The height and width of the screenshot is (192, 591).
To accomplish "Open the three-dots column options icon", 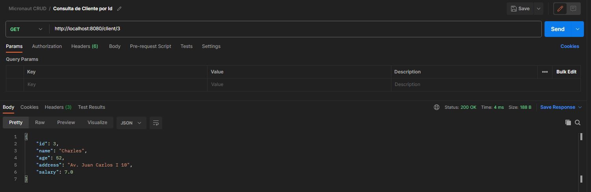I will tap(545, 72).
